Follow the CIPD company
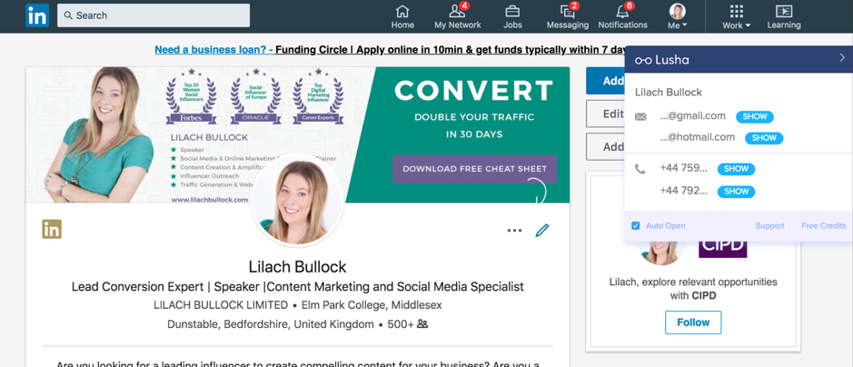Viewport: 853px width, 367px height. 693,322
